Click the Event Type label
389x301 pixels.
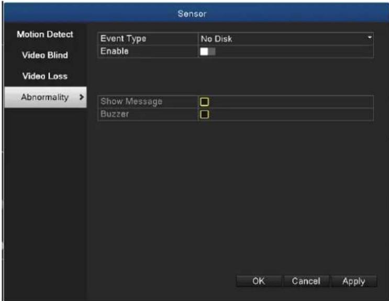tap(124, 39)
